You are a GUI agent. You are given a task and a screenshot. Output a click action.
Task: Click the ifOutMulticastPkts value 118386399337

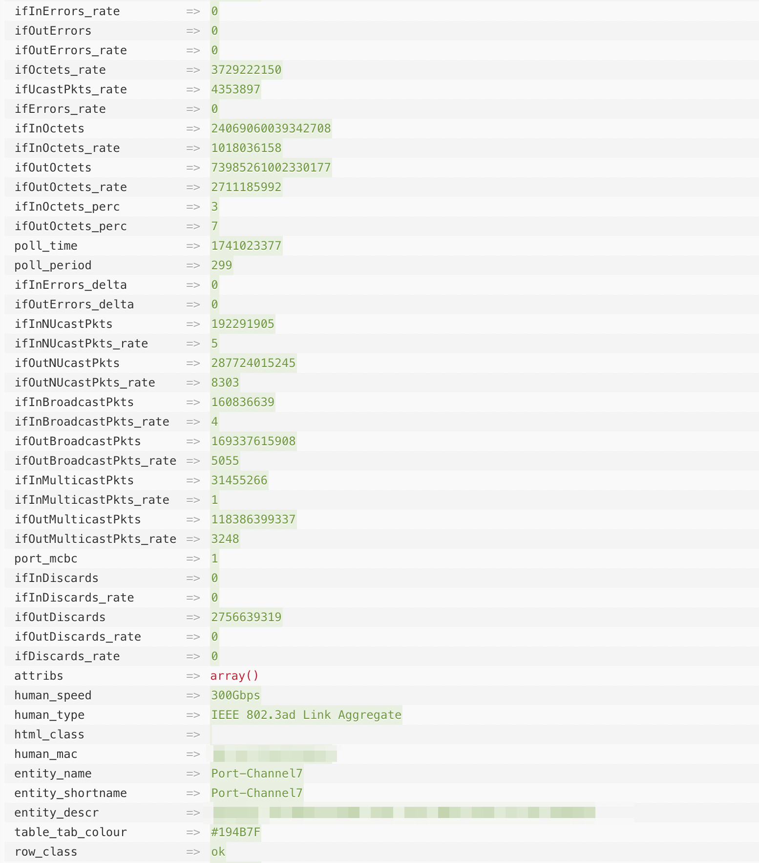[x=253, y=519]
